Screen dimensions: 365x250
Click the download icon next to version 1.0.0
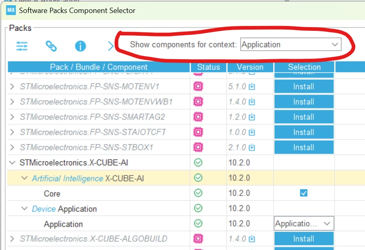(x=252, y=132)
